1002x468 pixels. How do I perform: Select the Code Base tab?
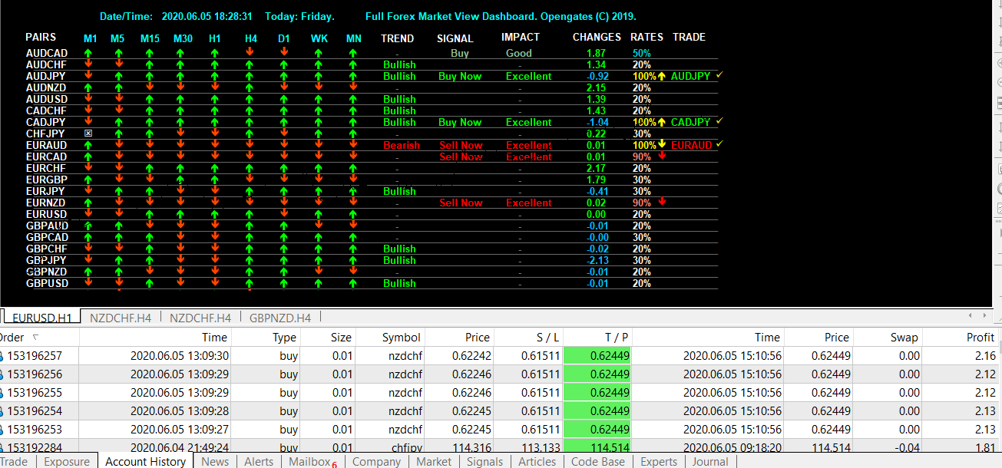597,461
